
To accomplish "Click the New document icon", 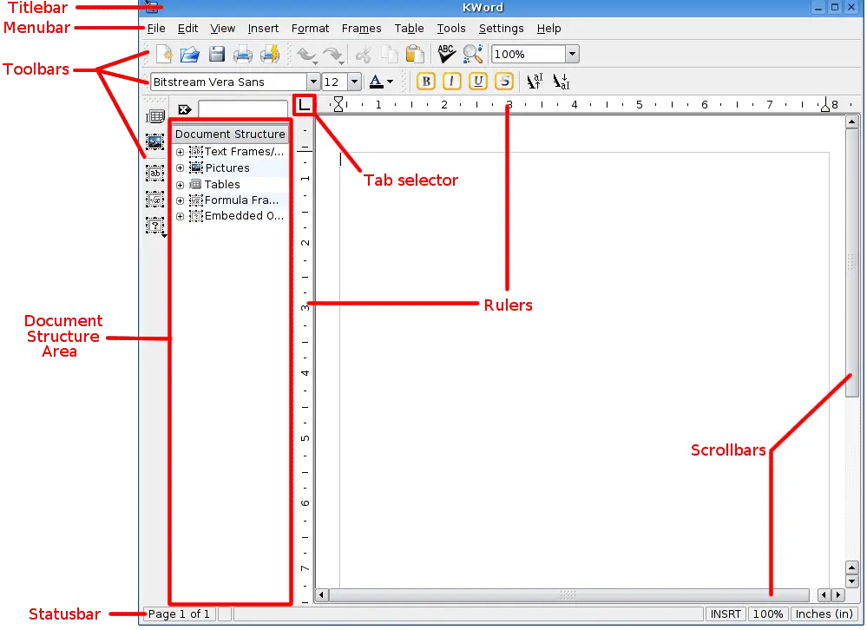I will click(164, 55).
